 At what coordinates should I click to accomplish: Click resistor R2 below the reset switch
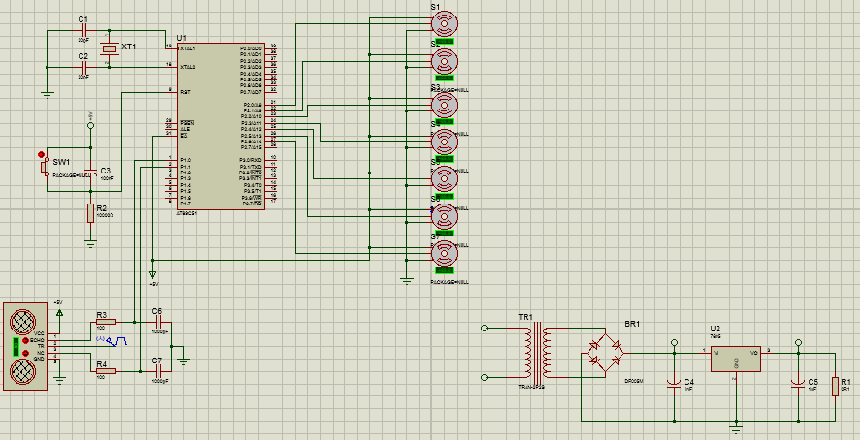[x=90, y=212]
